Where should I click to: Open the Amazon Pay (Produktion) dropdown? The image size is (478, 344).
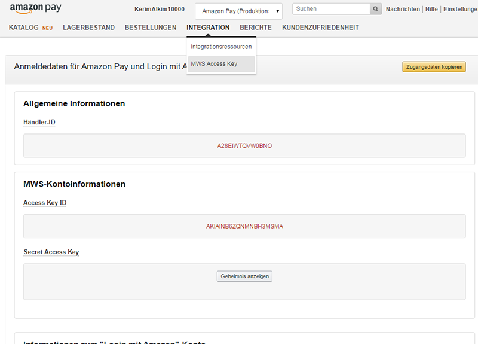click(238, 11)
